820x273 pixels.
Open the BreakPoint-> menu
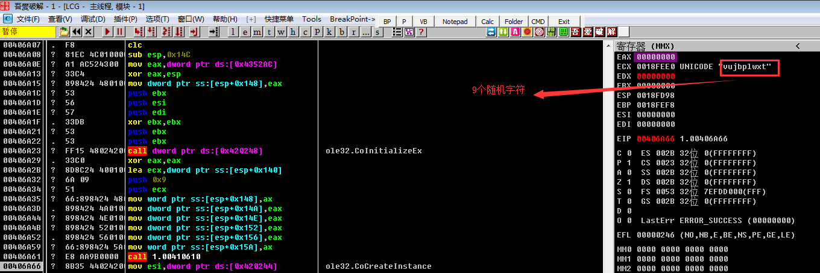click(352, 19)
